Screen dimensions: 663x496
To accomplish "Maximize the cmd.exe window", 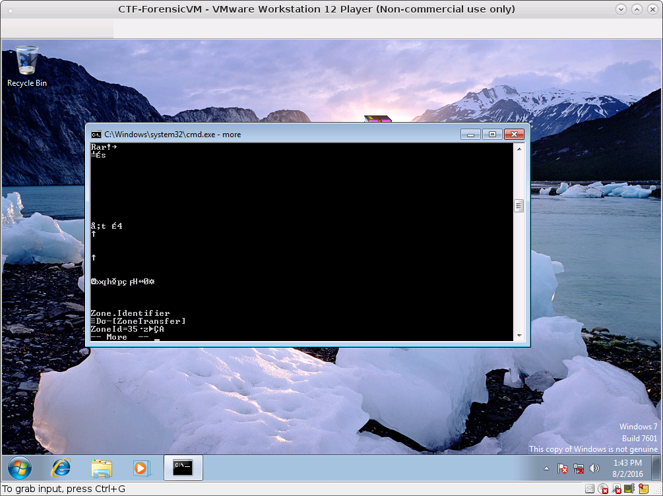I will [x=492, y=134].
